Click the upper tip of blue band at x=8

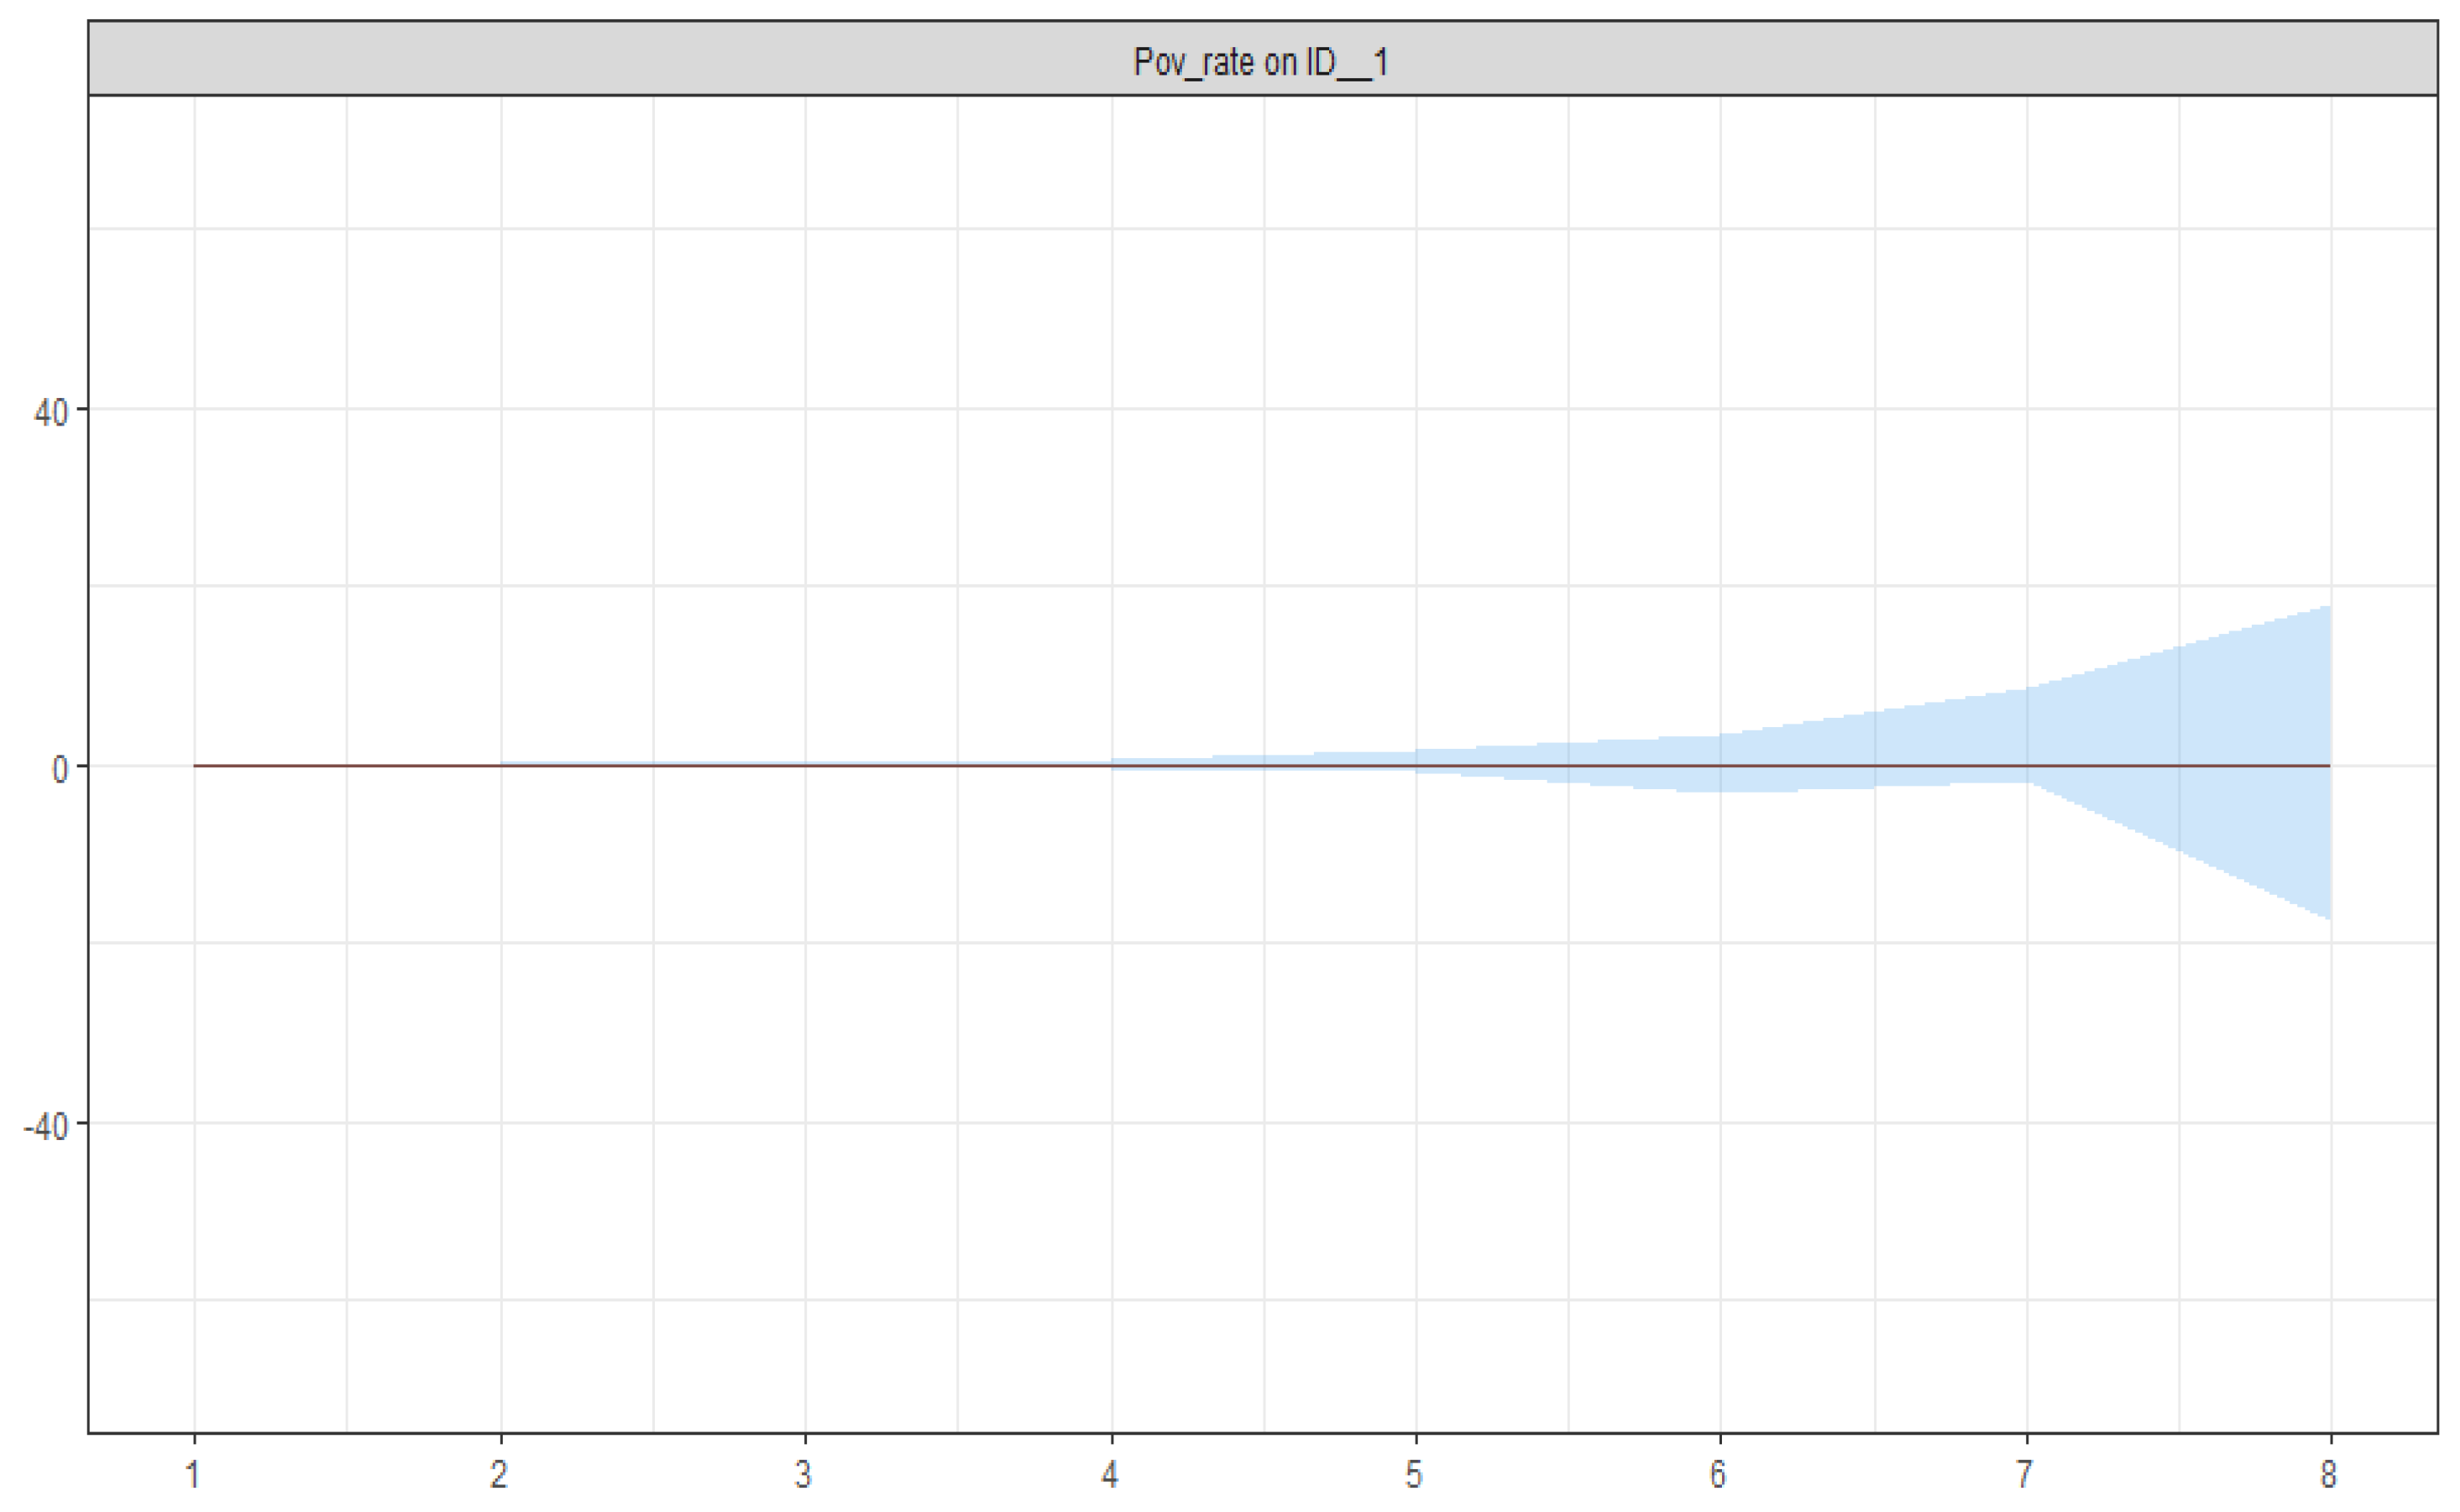click(x=2328, y=609)
